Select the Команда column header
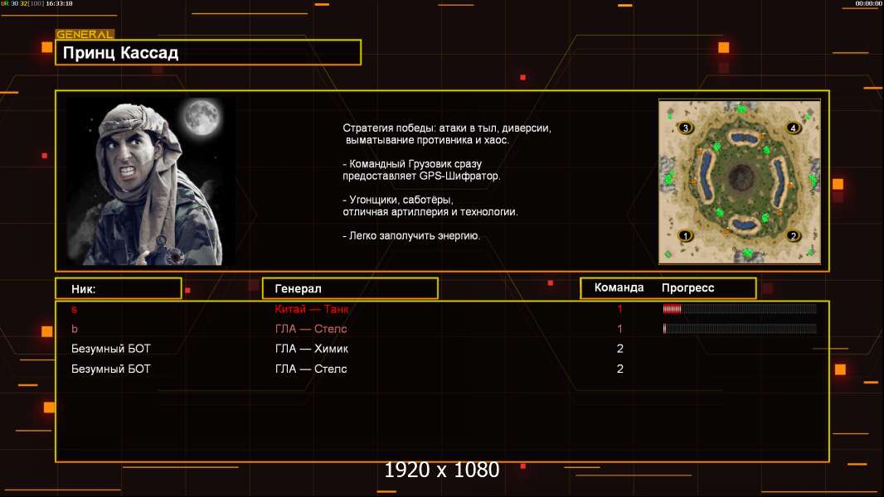The width and height of the screenshot is (884, 497). coord(619,287)
